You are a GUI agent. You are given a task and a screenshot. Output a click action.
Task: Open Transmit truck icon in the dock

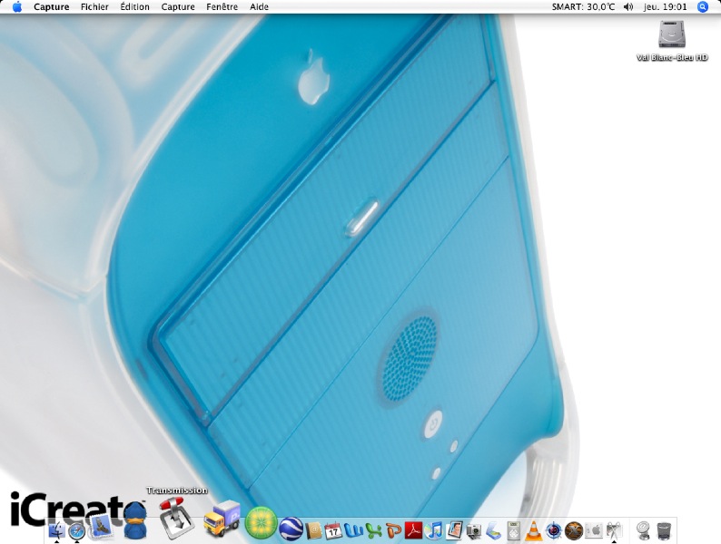pyautogui.click(x=222, y=520)
